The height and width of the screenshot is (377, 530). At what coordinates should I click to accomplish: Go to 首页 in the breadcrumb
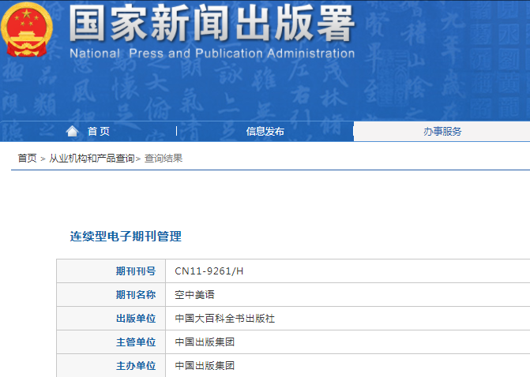27,158
